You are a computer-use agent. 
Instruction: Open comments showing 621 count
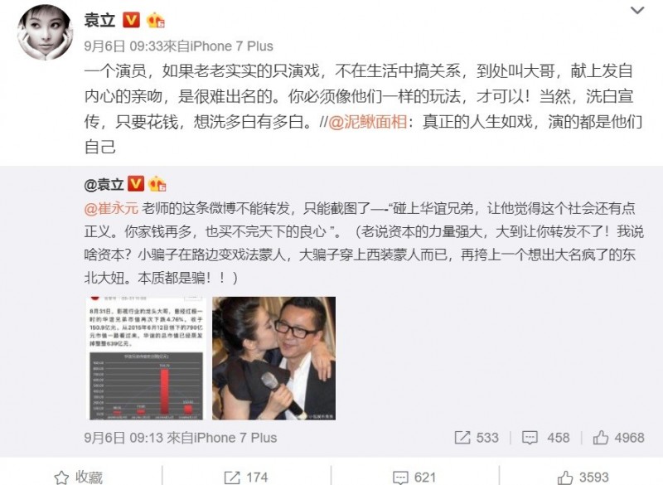coord(414,478)
